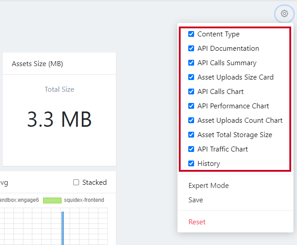Disable the API Calls Summary checkbox

(x=191, y=63)
